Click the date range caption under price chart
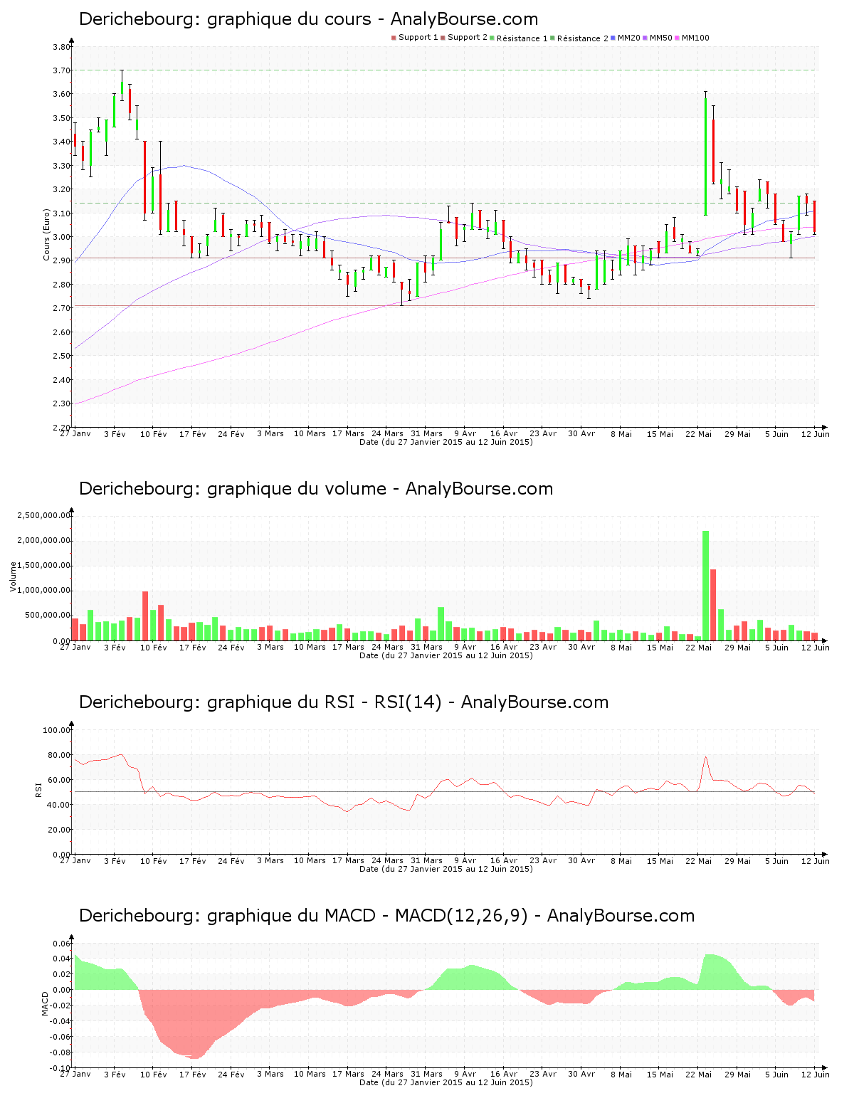 pos(446,442)
